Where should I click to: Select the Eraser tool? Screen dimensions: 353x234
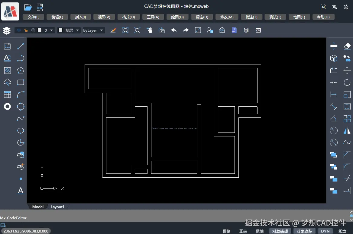347,46
